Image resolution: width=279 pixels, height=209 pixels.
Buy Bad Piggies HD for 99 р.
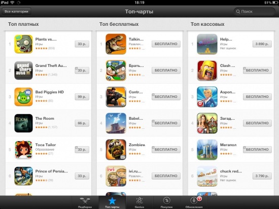point(82,97)
